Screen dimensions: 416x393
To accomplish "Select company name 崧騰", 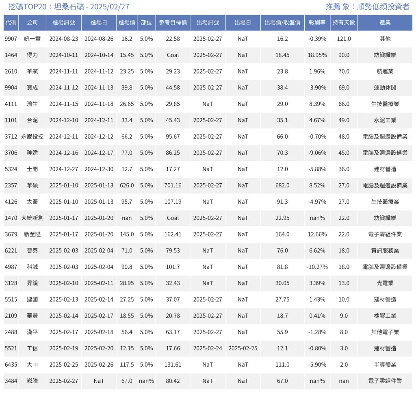I will coord(32,381).
